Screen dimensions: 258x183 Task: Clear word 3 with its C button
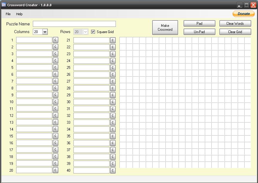[x=56, y=54]
